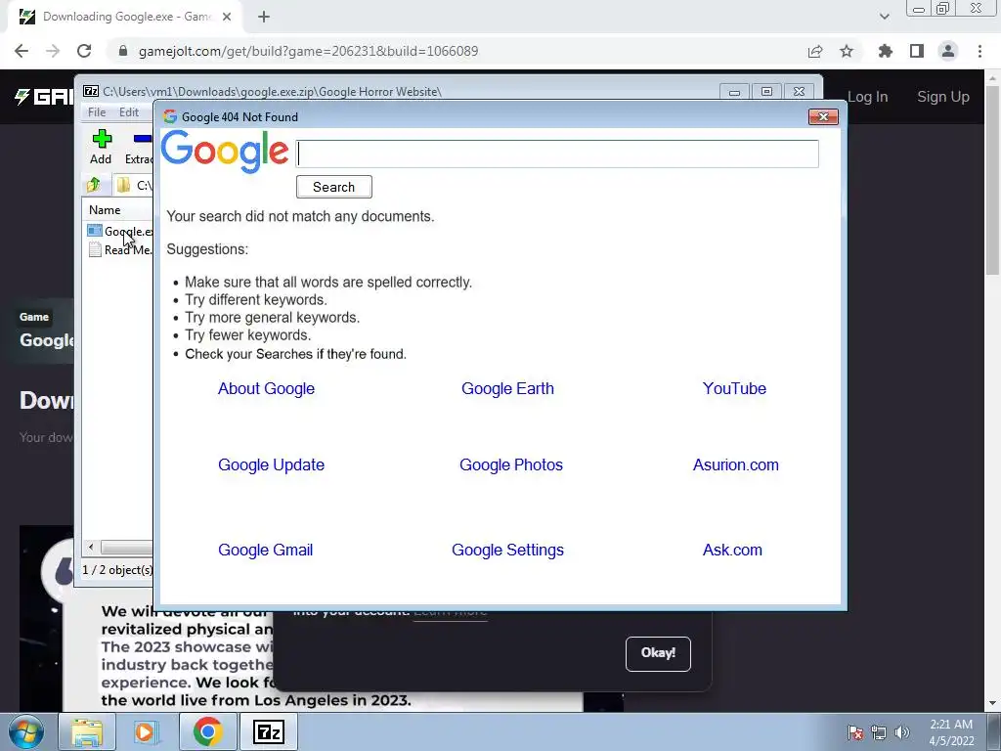1001x751 pixels.
Task: Open the Google Settings link
Action: 507,550
